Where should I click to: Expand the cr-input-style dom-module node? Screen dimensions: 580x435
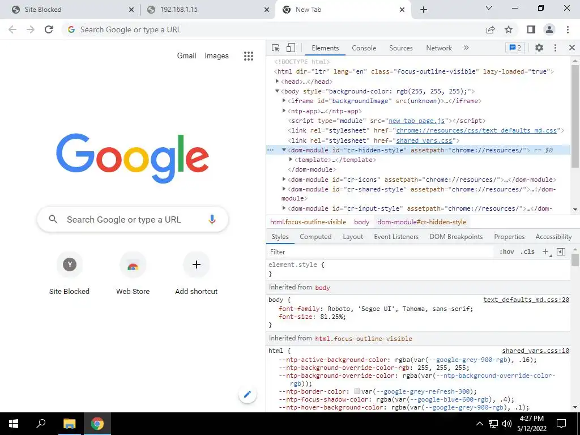click(x=284, y=208)
